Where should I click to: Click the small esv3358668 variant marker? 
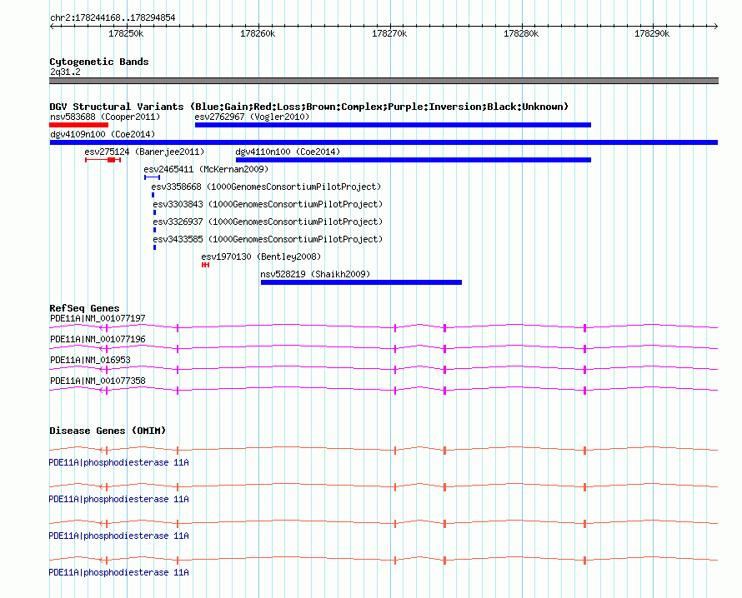(x=153, y=195)
